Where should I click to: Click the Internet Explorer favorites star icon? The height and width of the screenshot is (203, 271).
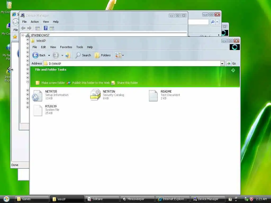(x=15, y=36)
